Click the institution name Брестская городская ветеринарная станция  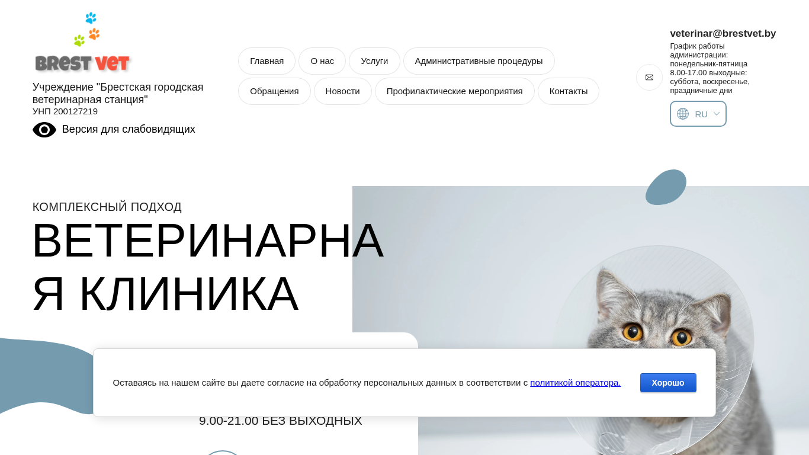coord(118,94)
